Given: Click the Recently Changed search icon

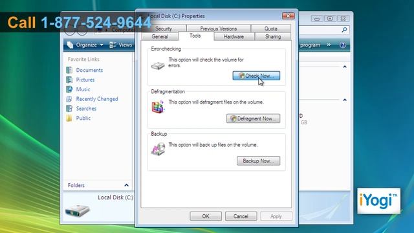Looking at the screenshot, I should coord(69,99).
